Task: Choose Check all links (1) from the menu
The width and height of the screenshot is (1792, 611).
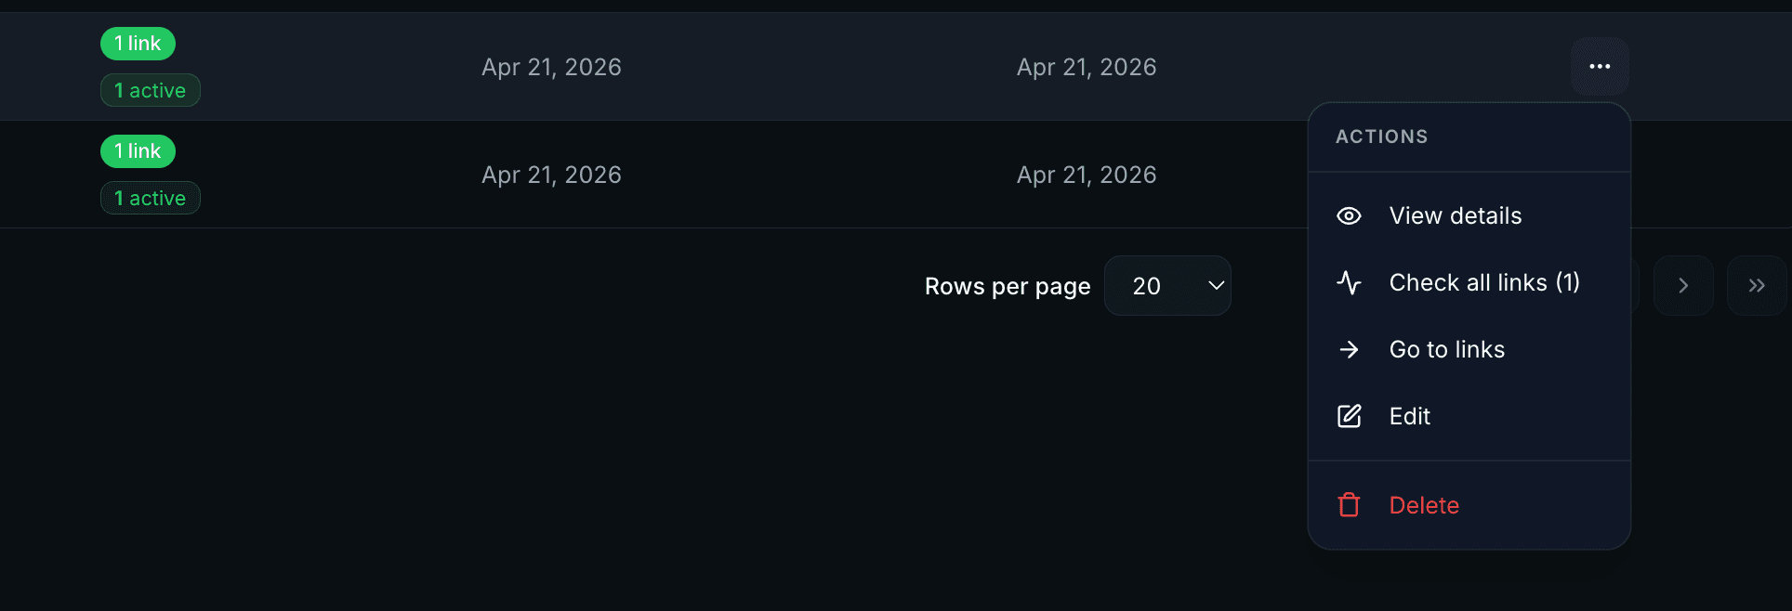Action: [x=1483, y=282]
